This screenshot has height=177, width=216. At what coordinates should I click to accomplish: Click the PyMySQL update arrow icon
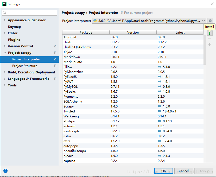point(160,86)
